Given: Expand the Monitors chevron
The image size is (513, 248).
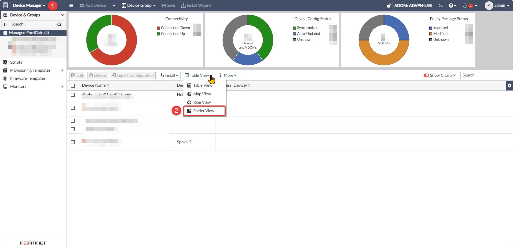Looking at the screenshot, I should 62,86.
